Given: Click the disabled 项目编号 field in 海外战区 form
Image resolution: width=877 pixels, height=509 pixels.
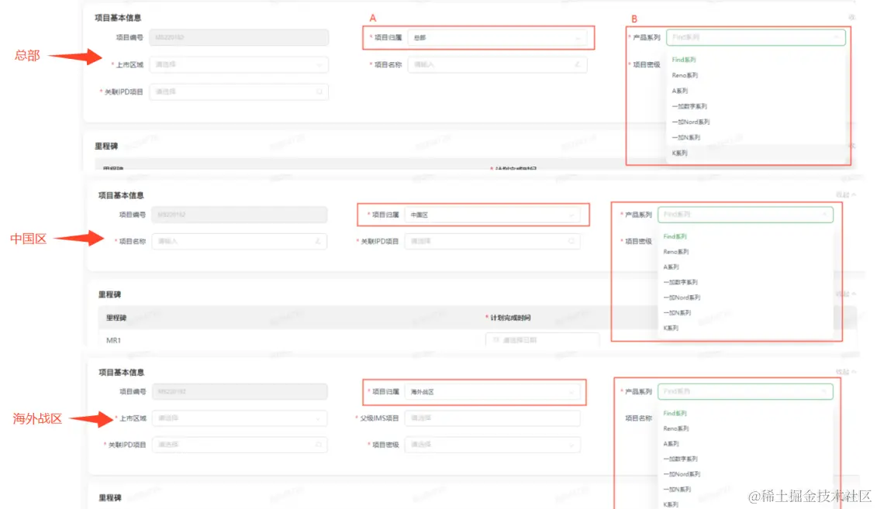Looking at the screenshot, I should pyautogui.click(x=240, y=392).
